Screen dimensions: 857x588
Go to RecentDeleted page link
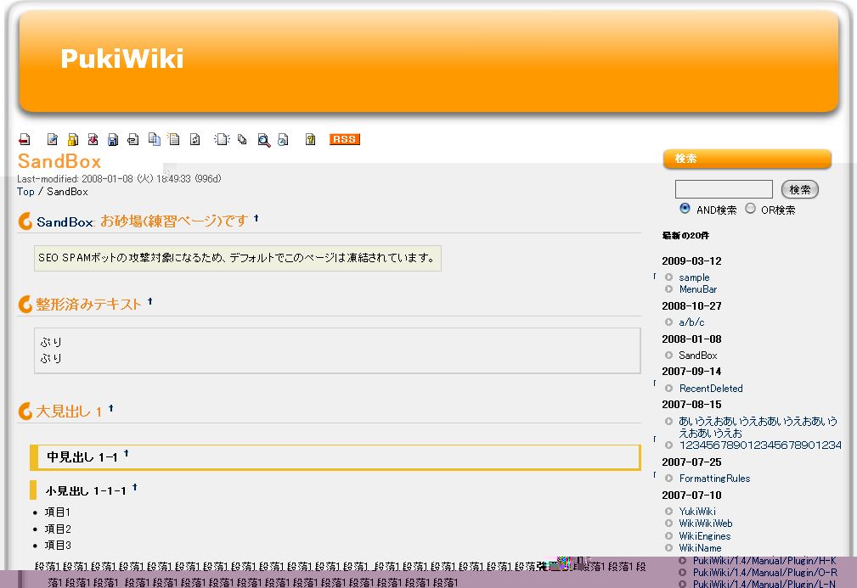(710, 389)
